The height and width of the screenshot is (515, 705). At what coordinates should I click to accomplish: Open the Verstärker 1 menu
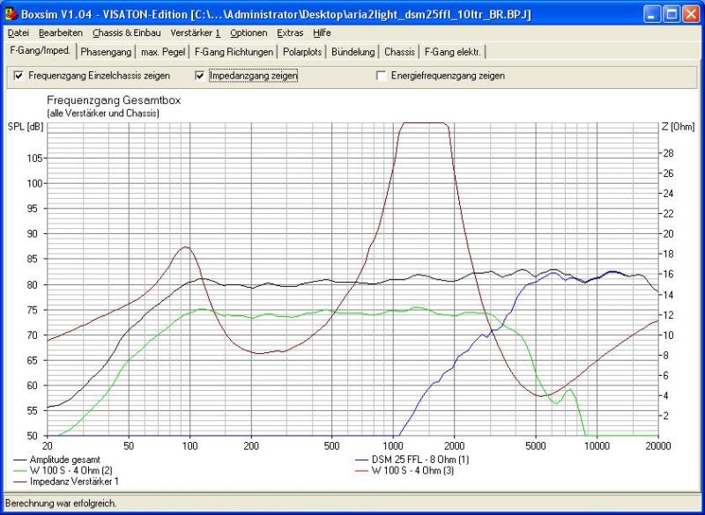tap(196, 33)
